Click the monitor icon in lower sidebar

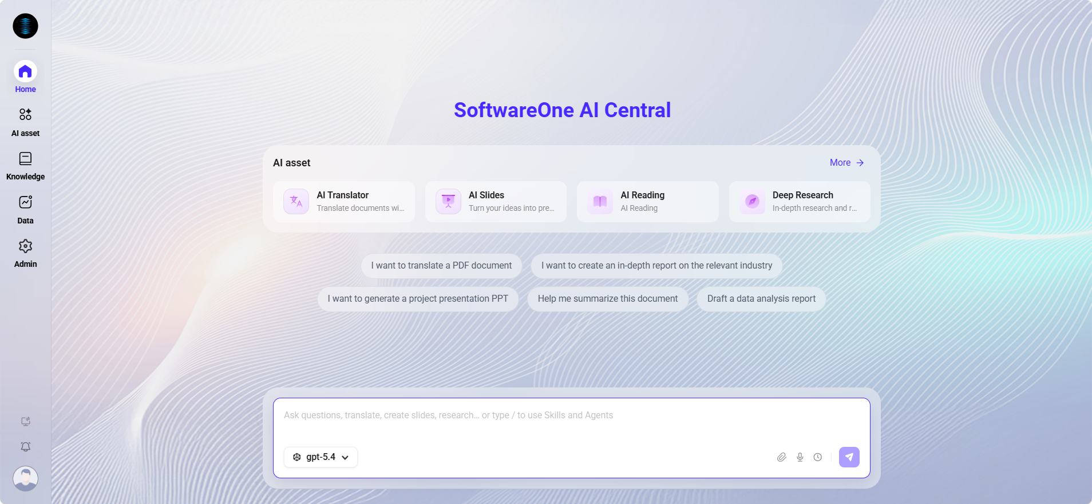point(26,422)
